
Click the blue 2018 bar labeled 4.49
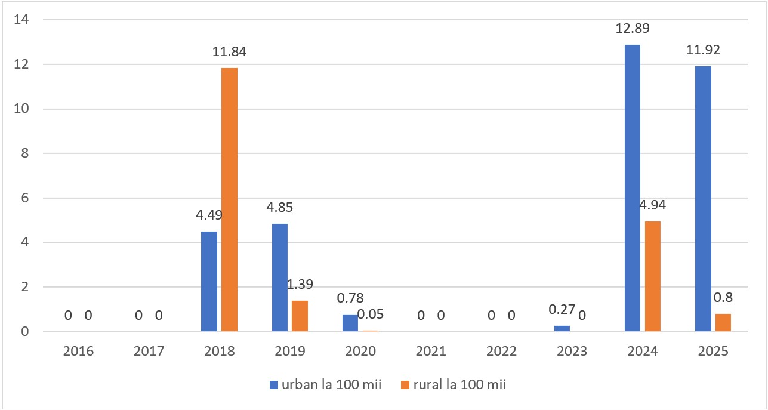[x=209, y=281]
